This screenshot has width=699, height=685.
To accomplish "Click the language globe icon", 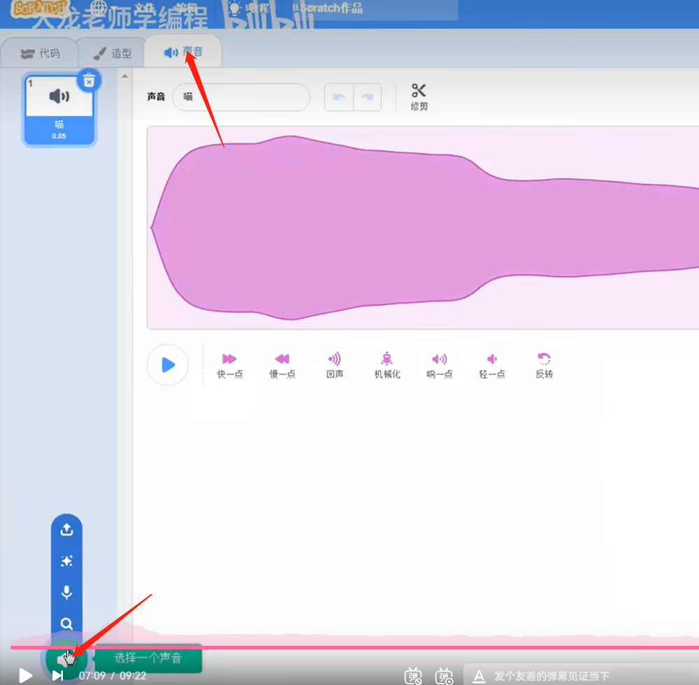I will [x=99, y=8].
